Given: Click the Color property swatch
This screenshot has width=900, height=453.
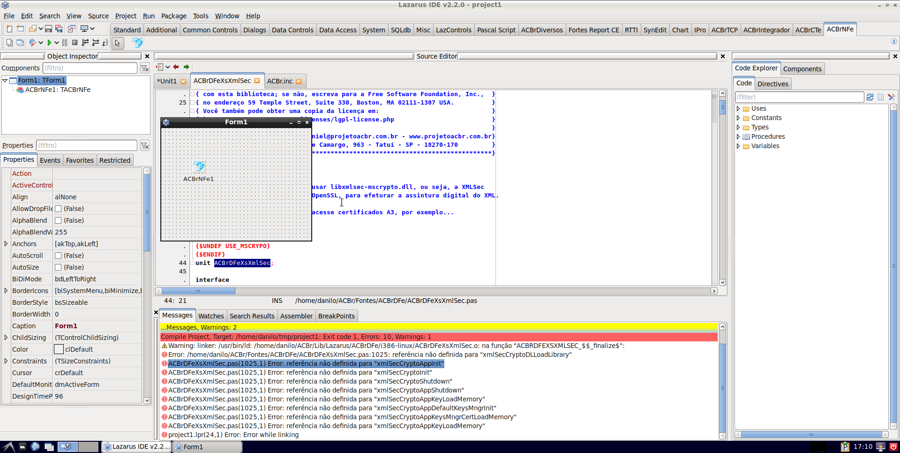Looking at the screenshot, I should 59,349.
